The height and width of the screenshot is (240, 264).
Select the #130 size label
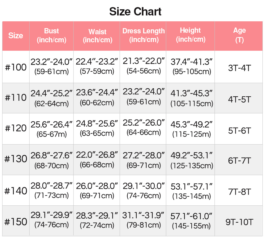coord(16,159)
